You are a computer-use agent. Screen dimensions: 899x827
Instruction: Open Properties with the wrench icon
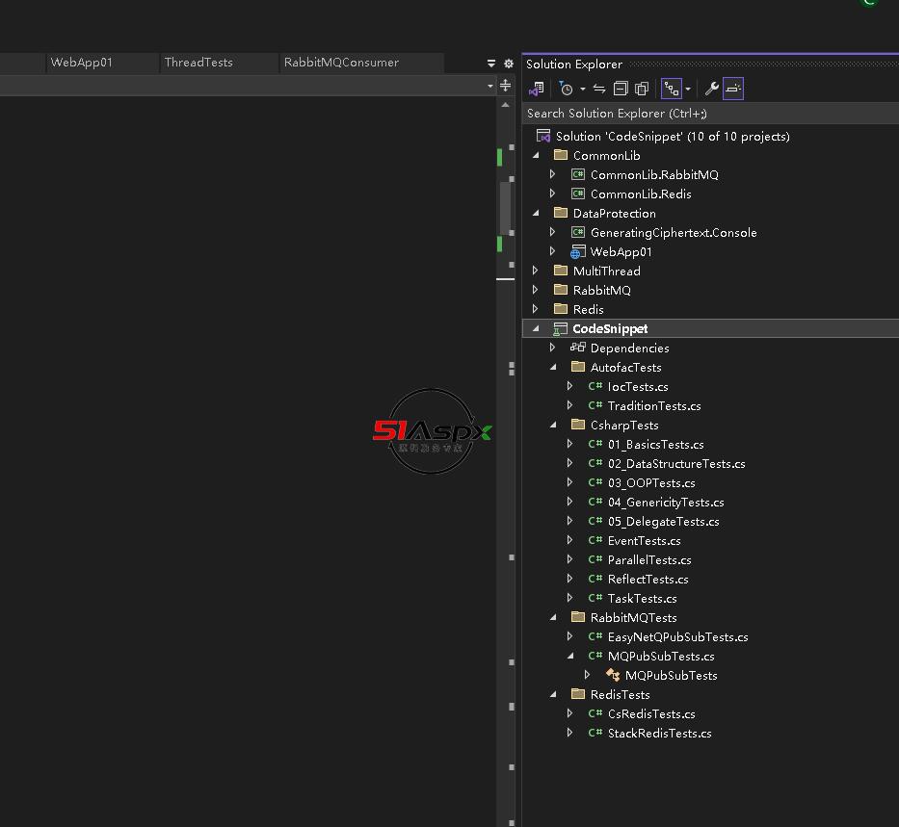(x=711, y=89)
